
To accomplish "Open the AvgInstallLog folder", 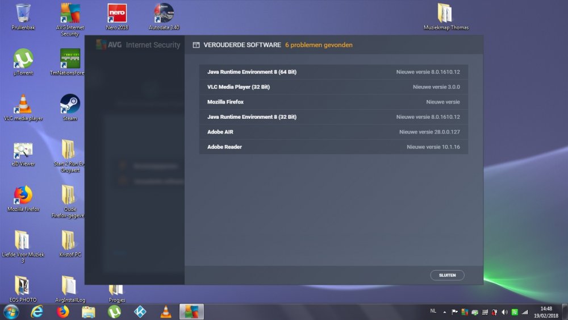I will pos(70,289).
